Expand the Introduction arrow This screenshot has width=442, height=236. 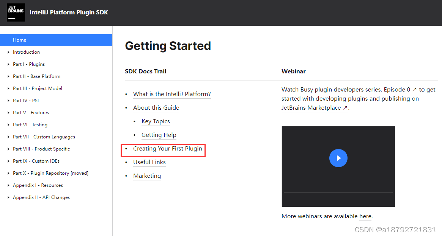8,52
